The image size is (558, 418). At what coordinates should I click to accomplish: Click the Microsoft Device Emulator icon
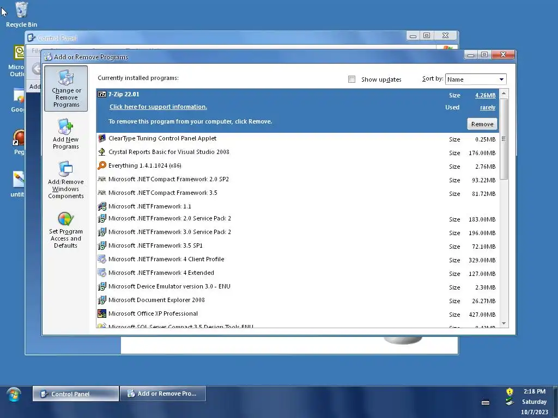point(102,286)
